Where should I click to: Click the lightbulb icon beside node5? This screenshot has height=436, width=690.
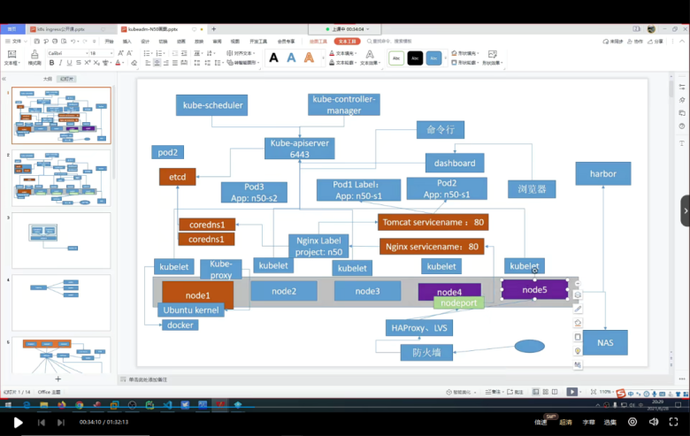coord(578,350)
